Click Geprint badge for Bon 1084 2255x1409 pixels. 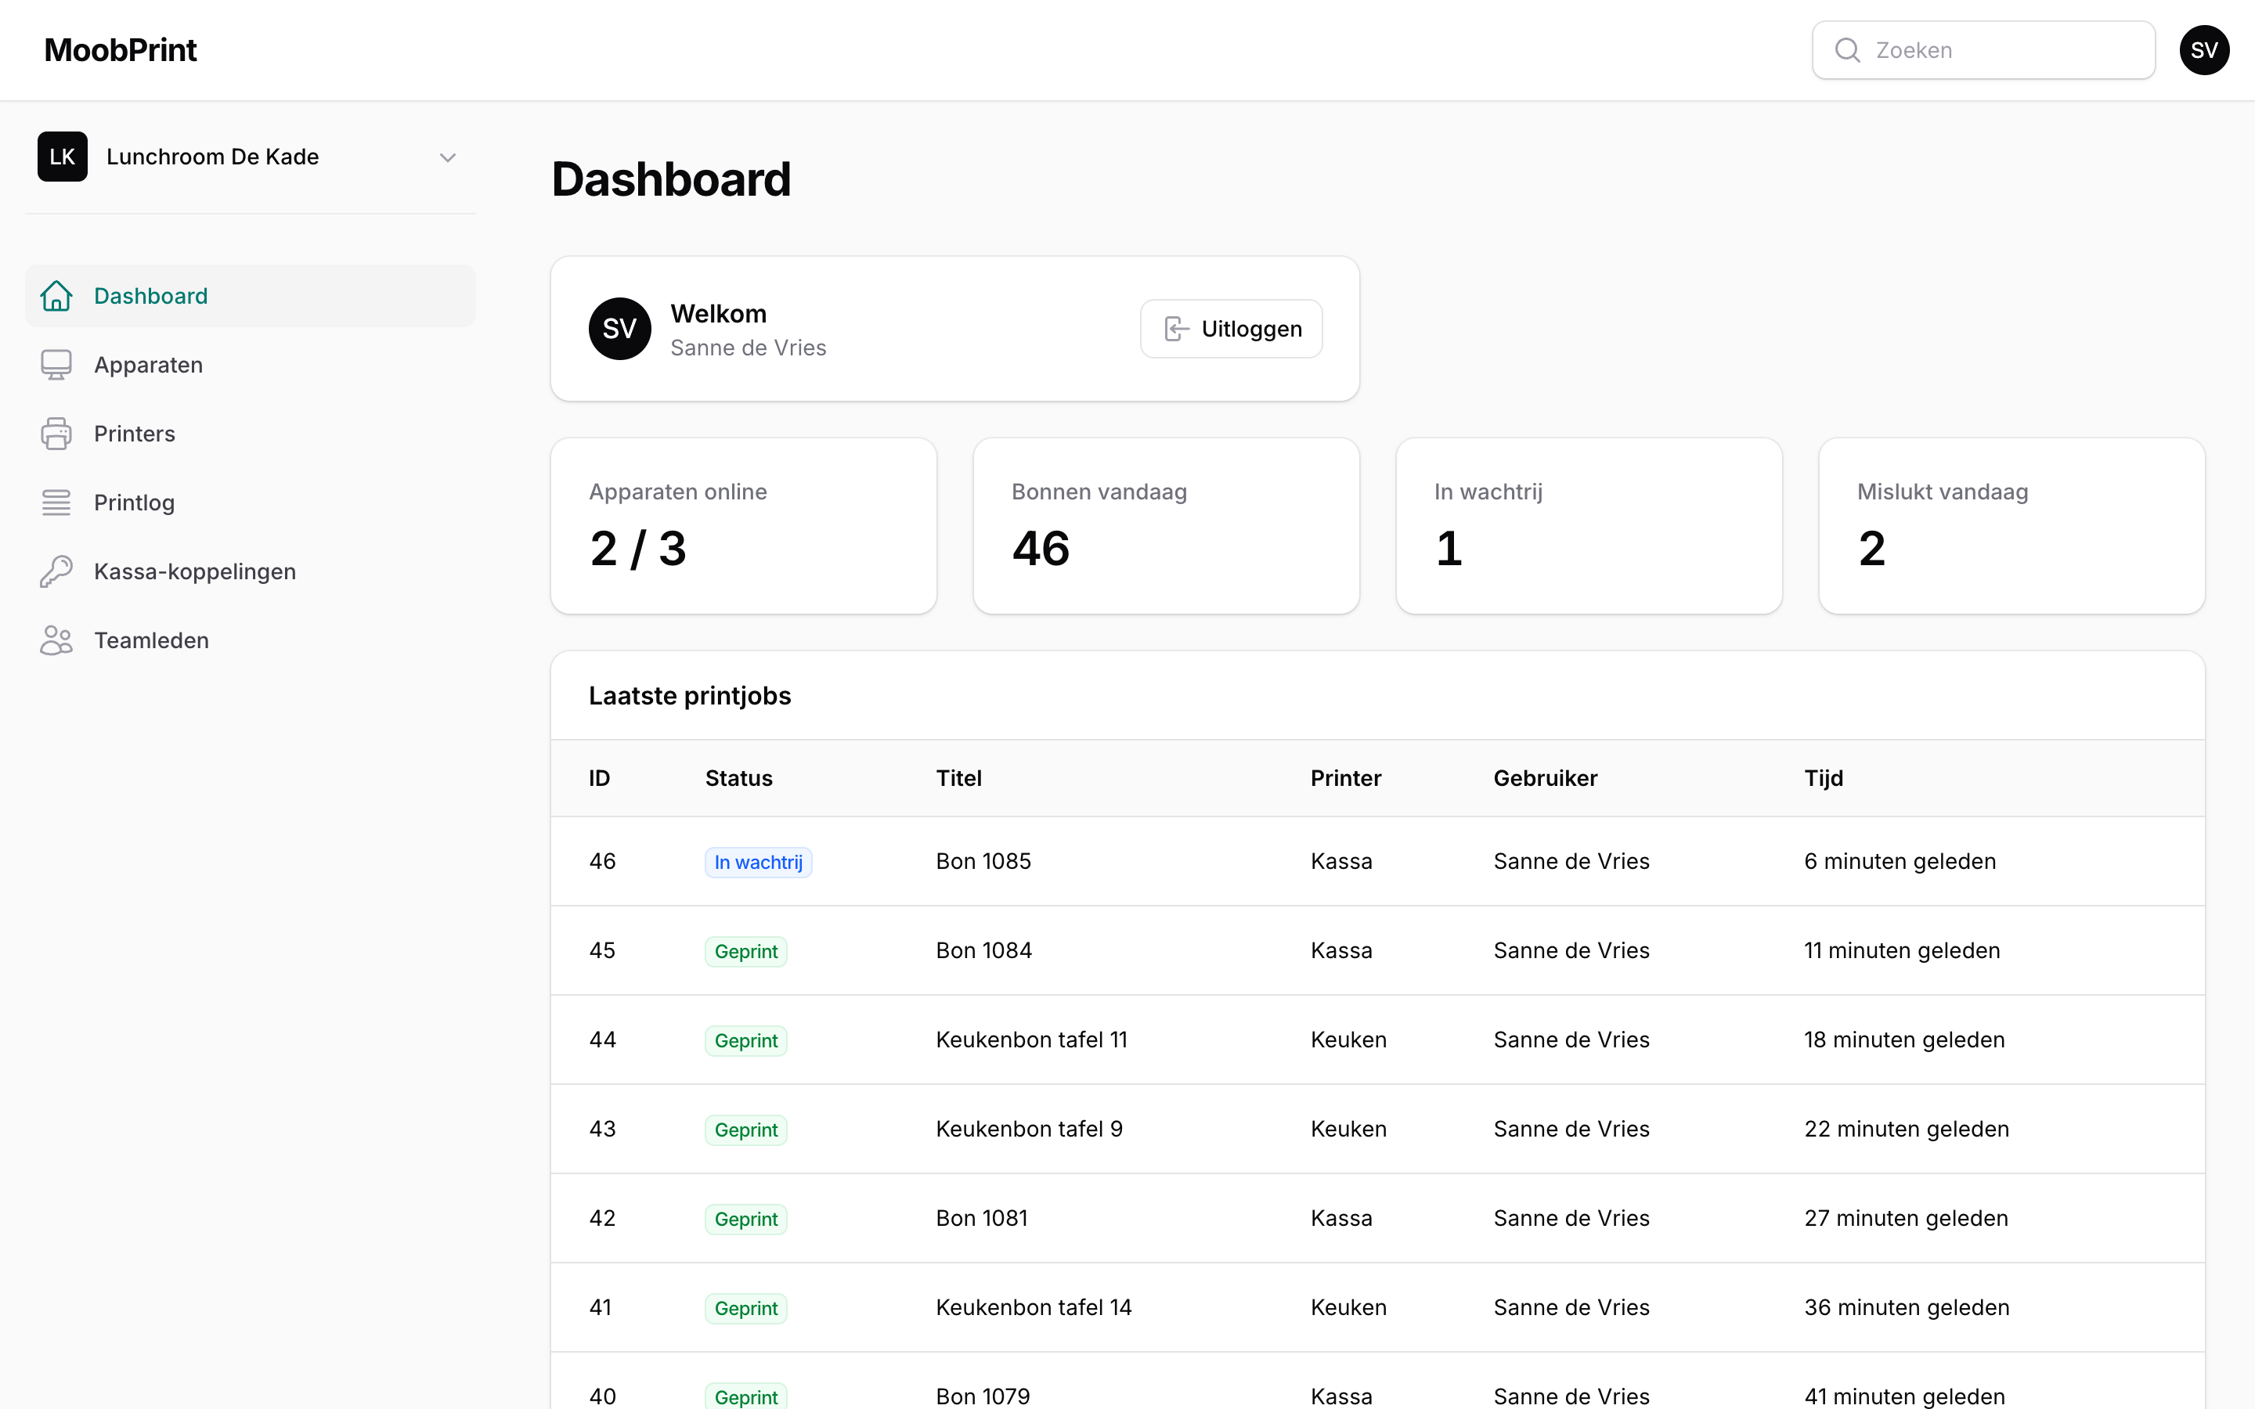(745, 951)
